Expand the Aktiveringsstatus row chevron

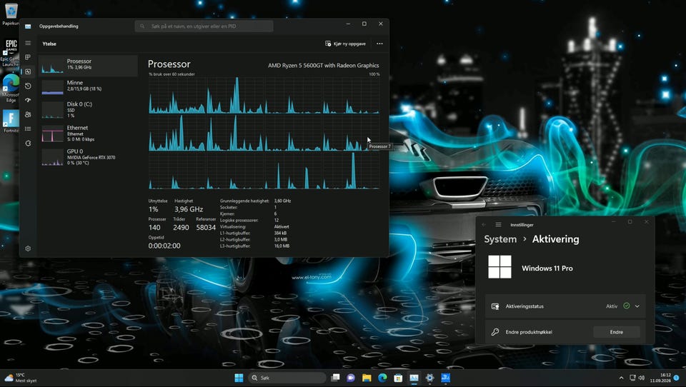tap(637, 306)
